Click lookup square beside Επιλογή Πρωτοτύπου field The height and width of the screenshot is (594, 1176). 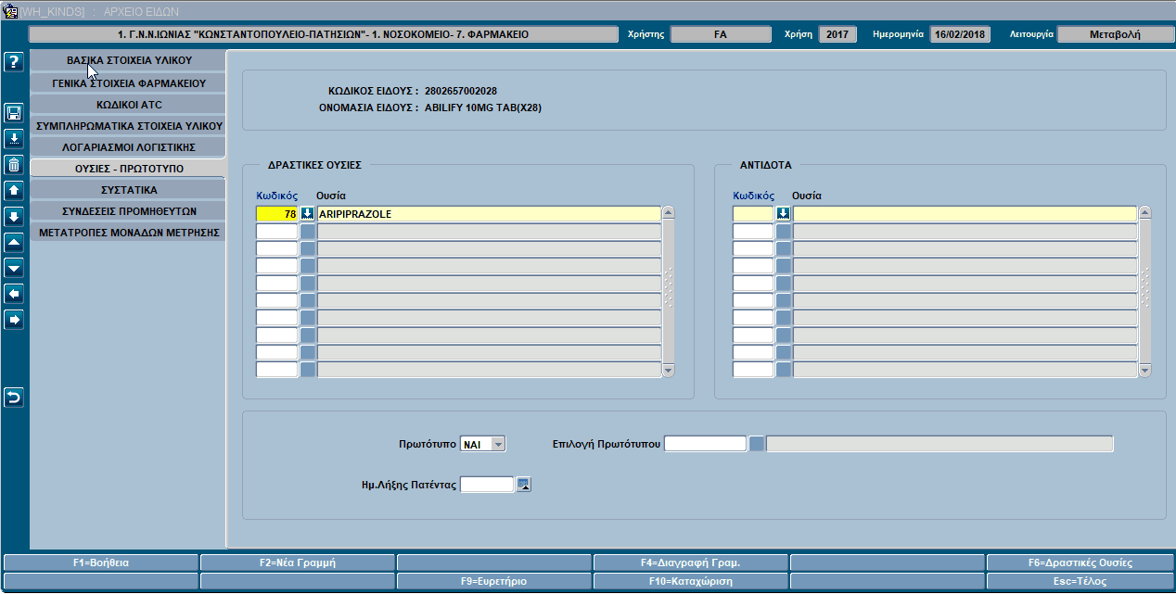(x=757, y=444)
